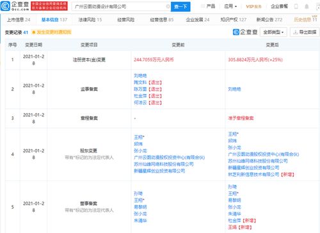The height and width of the screenshot is (233, 320).
Task: Open 杜金萍 marked 新增 in 董事备案
Action: tap(234, 220)
